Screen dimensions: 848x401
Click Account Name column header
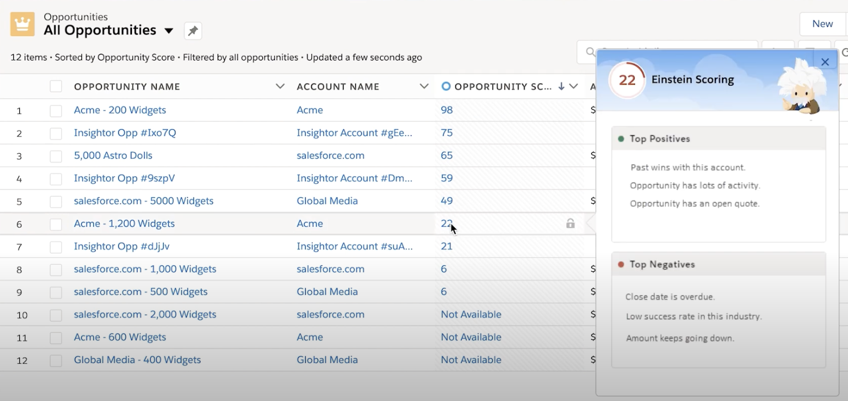[338, 86]
